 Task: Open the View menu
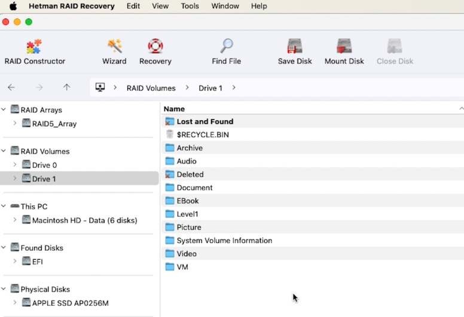point(160,6)
